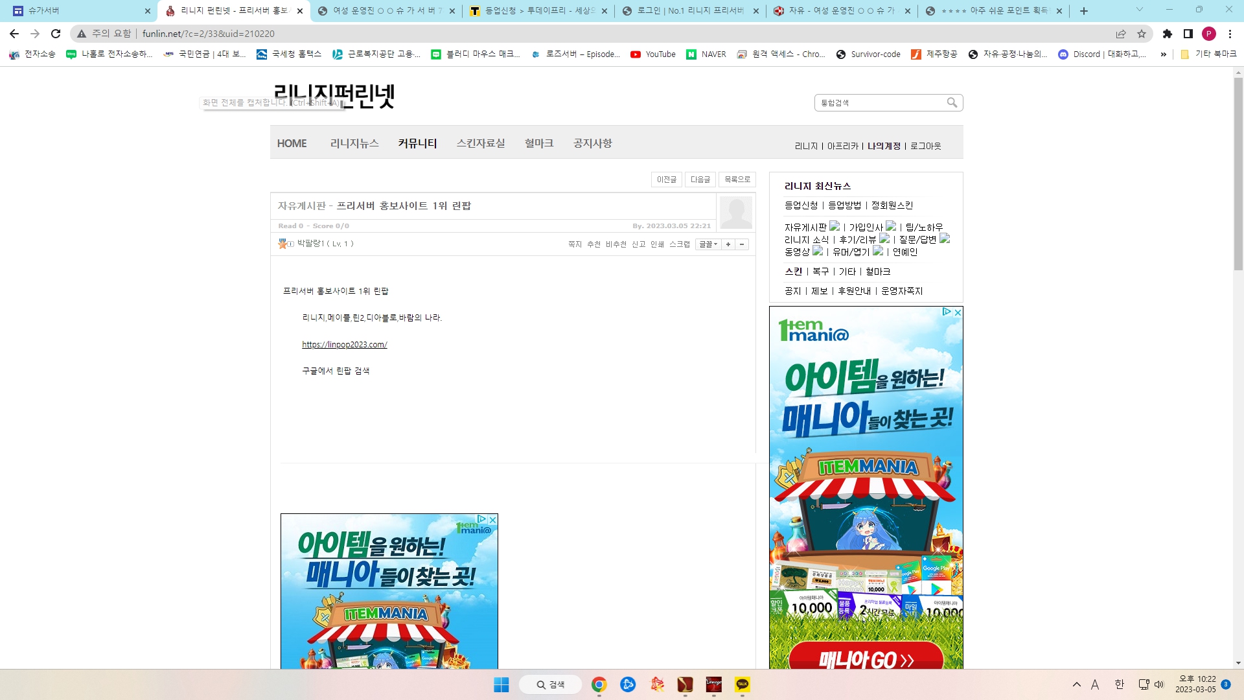Click the volume icon in system tray

pos(1159,684)
